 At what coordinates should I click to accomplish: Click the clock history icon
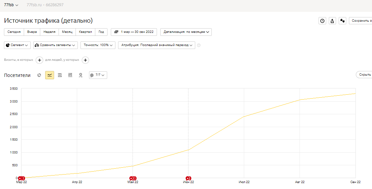tap(322, 21)
